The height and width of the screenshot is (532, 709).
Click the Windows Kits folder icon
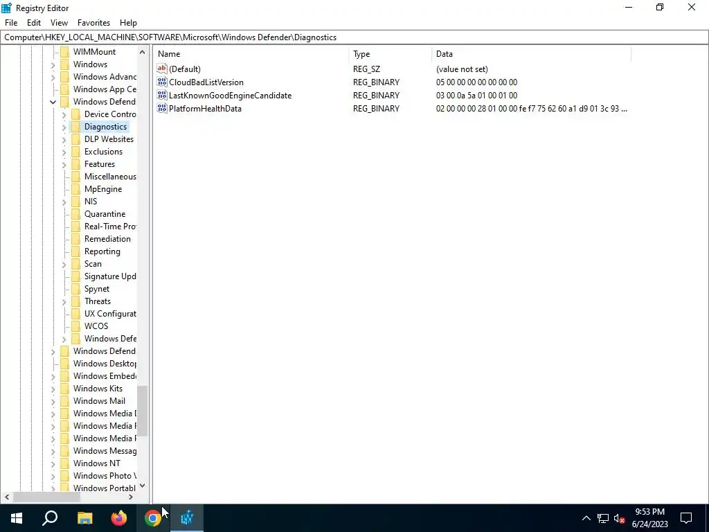tap(64, 389)
